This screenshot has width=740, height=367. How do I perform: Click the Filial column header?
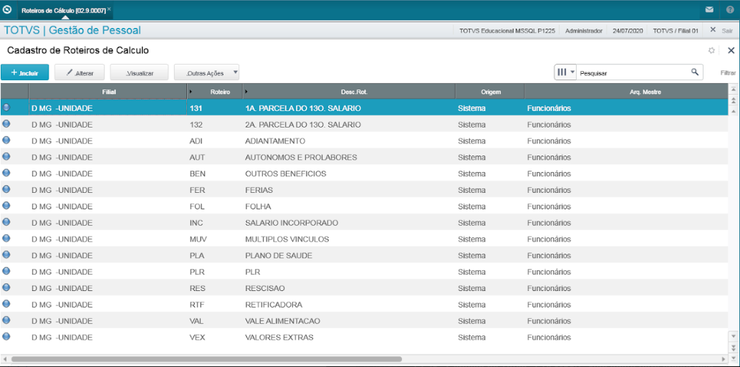click(x=108, y=92)
